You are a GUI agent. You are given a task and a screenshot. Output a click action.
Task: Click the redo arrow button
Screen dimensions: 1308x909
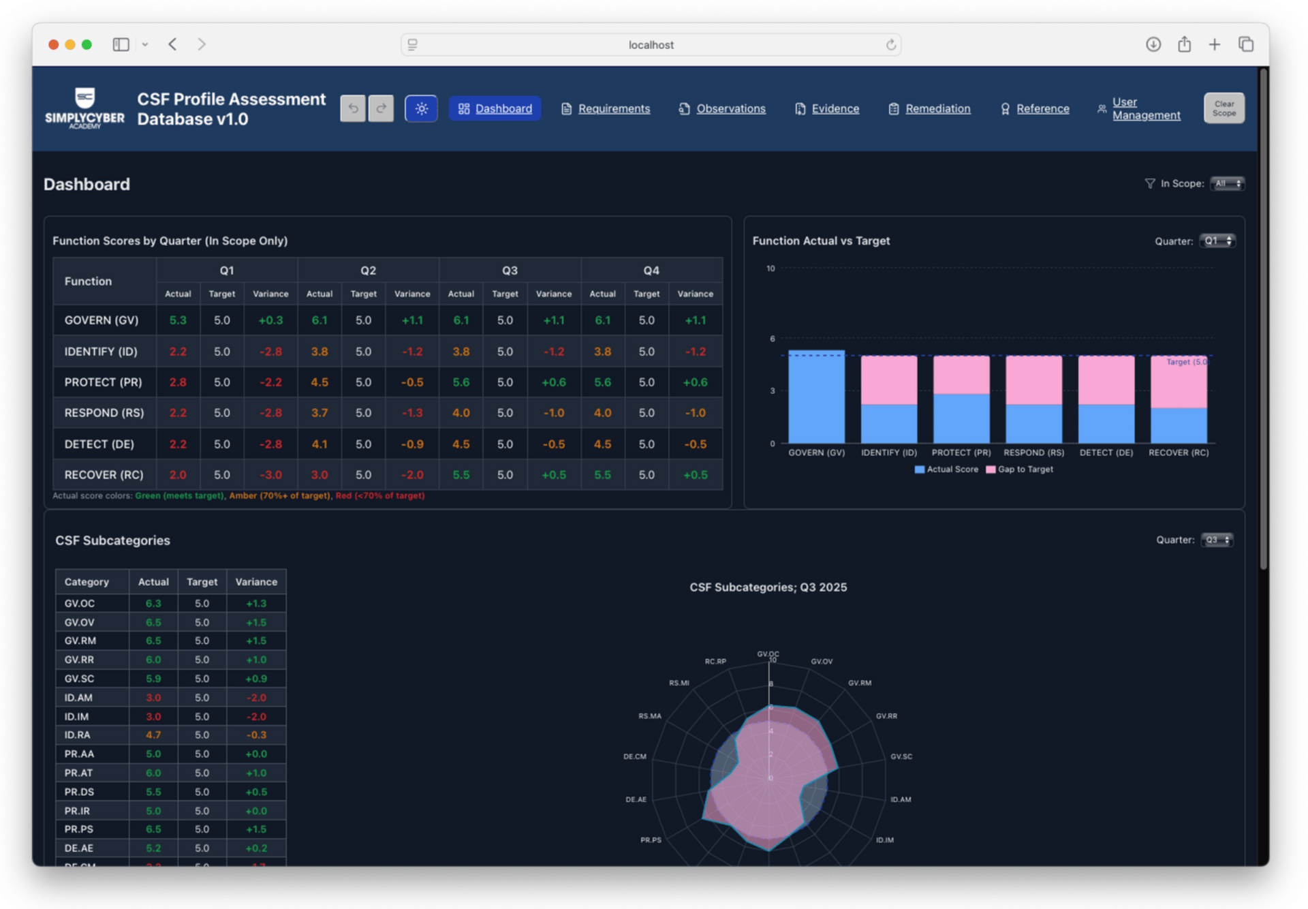381,108
